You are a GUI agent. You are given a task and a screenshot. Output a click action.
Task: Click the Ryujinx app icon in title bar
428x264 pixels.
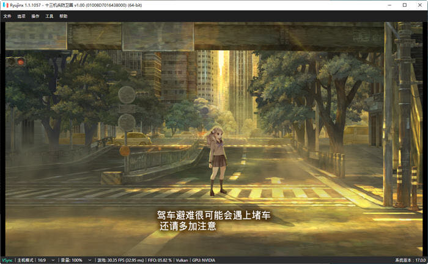coord(6,5)
